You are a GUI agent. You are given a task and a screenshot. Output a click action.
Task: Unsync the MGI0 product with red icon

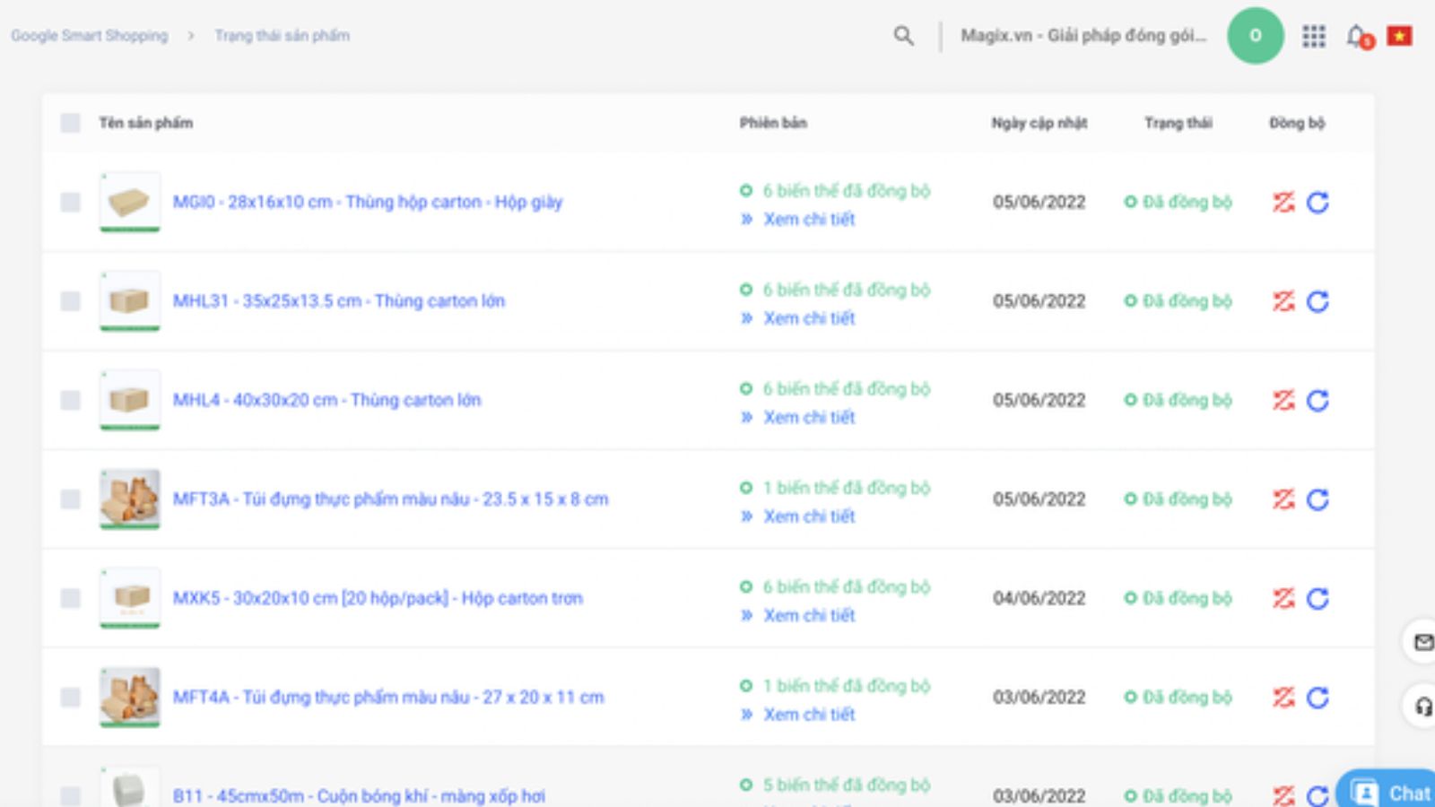(x=1283, y=203)
